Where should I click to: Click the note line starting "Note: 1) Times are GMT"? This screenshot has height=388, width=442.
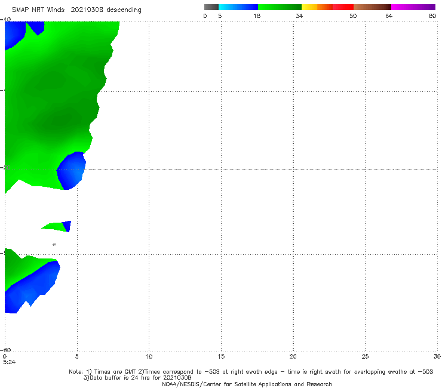(251, 372)
